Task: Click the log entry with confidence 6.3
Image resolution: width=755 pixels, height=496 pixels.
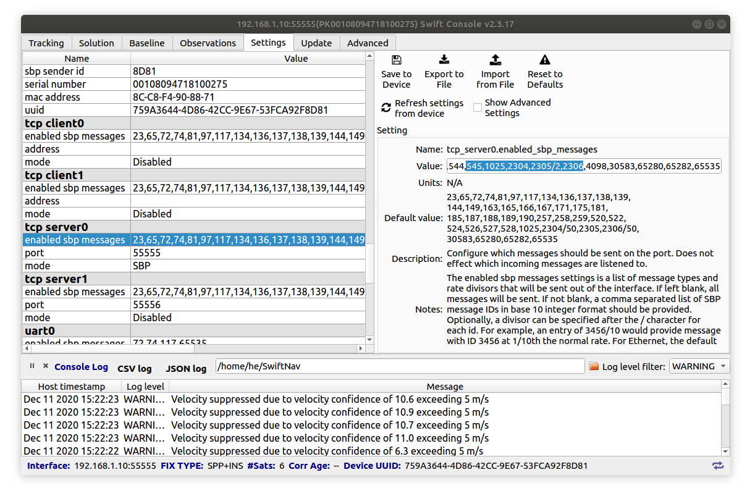Action: pyautogui.click(x=372, y=451)
